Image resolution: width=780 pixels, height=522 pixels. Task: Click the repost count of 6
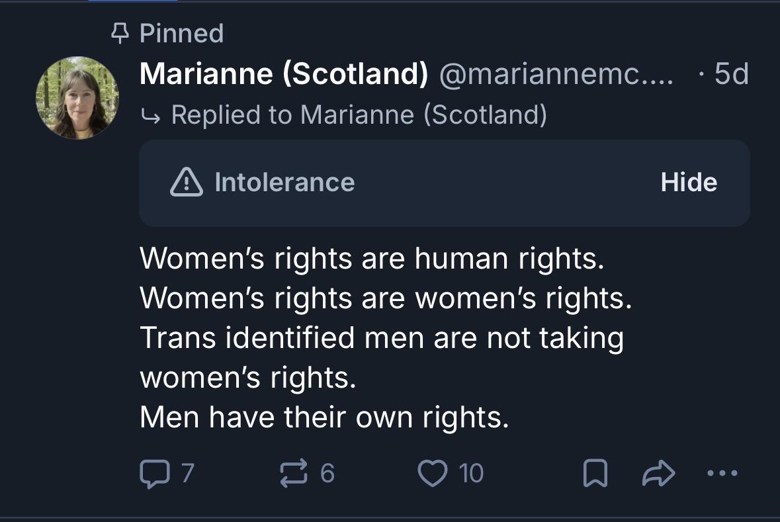327,473
